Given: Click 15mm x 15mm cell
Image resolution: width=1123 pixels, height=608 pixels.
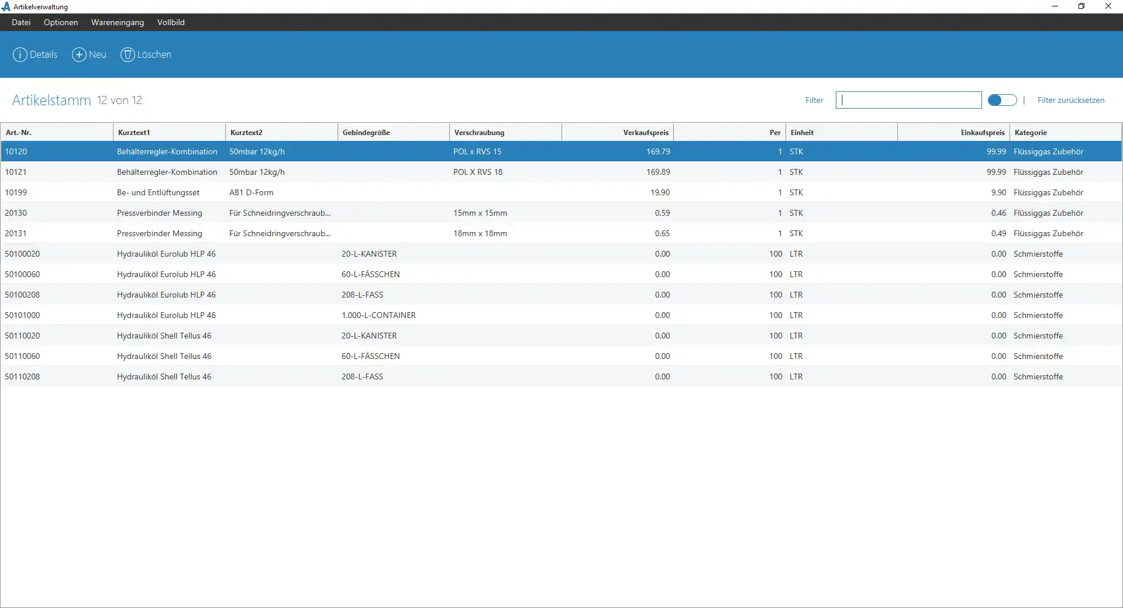Looking at the screenshot, I should click(x=480, y=213).
